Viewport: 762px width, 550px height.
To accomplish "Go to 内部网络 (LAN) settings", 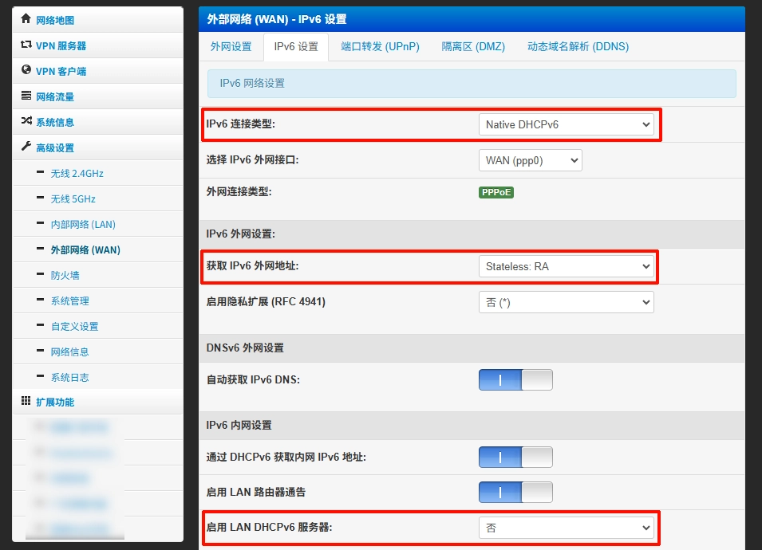I will tap(83, 224).
